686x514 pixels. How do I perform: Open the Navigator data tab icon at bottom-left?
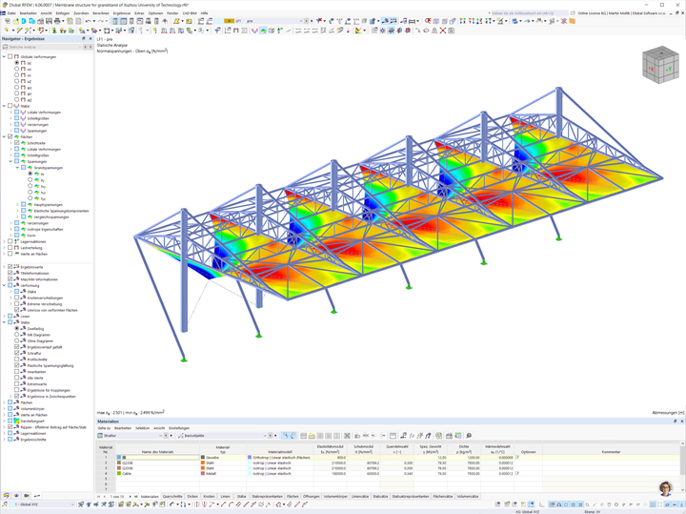[x=6, y=496]
